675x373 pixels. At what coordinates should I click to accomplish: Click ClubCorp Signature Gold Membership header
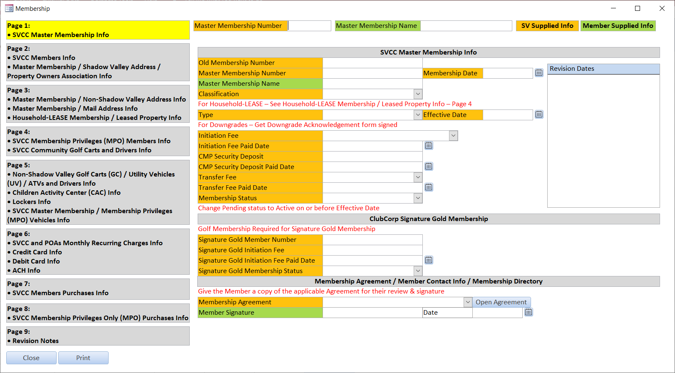tap(429, 219)
